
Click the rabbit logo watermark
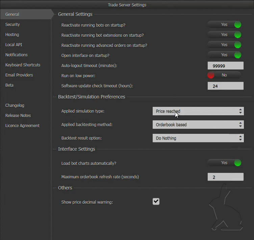(x=226, y=207)
